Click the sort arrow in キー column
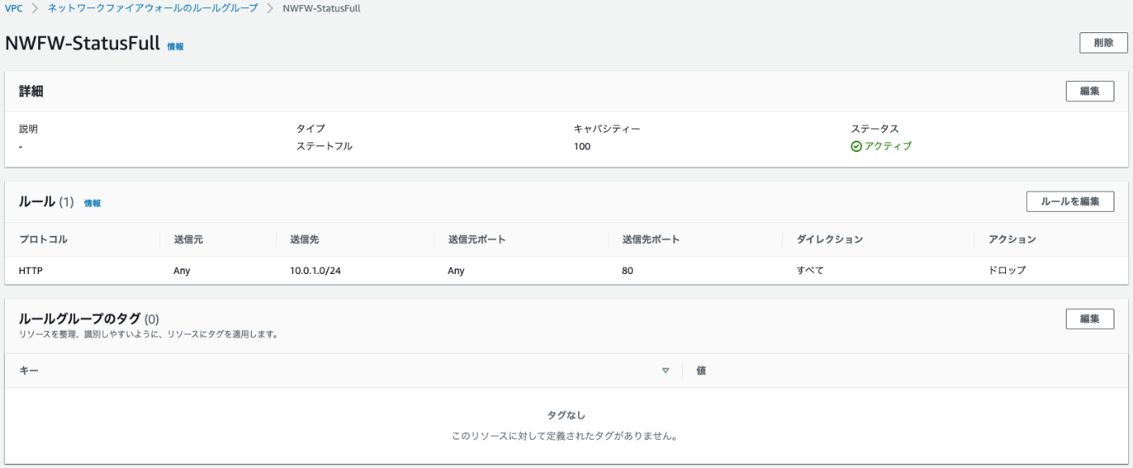1133x468 pixels. 666,370
